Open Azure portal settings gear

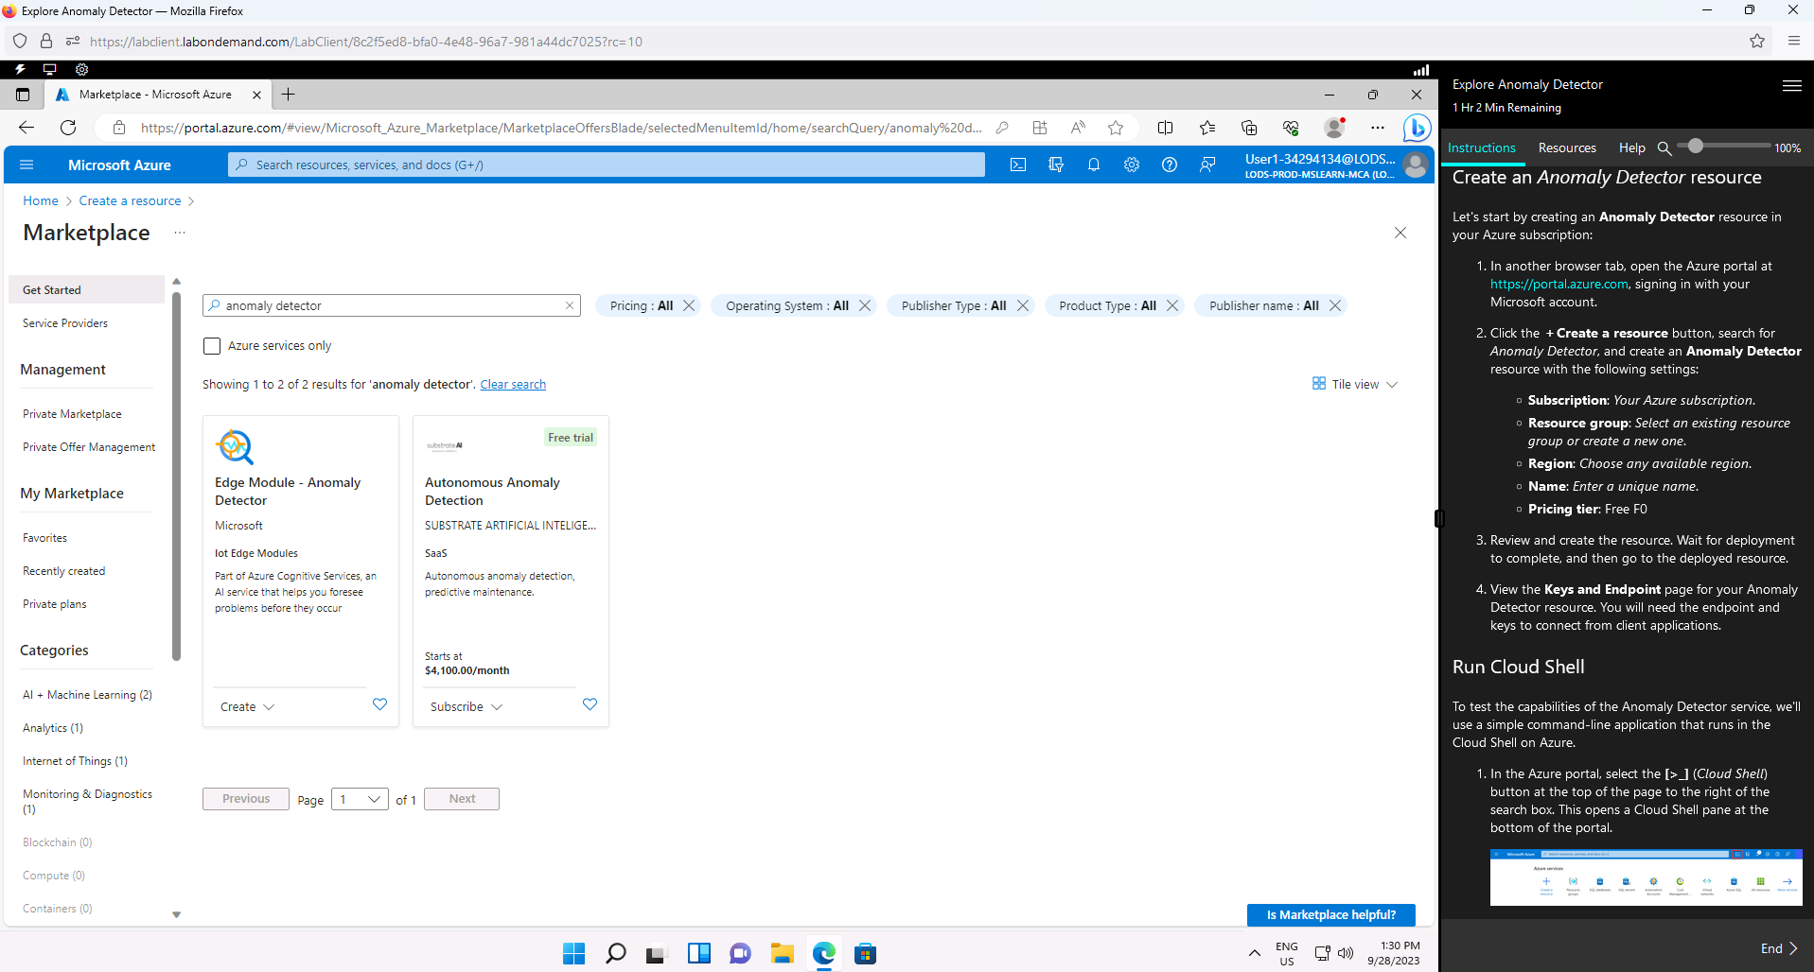point(1132,165)
